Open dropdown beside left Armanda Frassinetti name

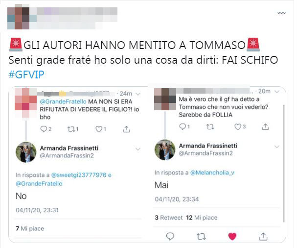pos(138,149)
